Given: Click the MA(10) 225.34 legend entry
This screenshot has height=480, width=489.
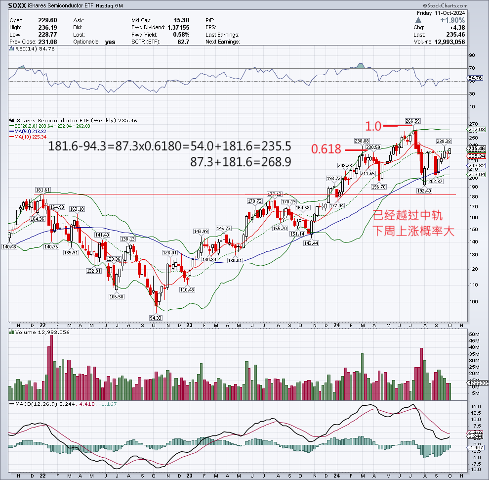Looking at the screenshot, I should (x=28, y=137).
